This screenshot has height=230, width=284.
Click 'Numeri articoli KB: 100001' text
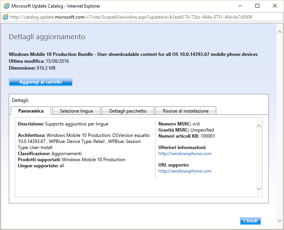click(x=187, y=136)
